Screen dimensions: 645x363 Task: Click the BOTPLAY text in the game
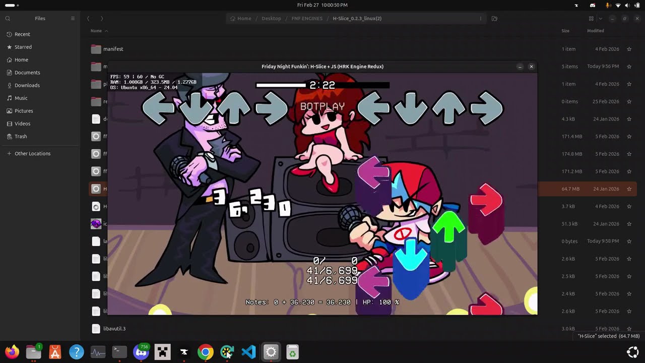(x=322, y=106)
